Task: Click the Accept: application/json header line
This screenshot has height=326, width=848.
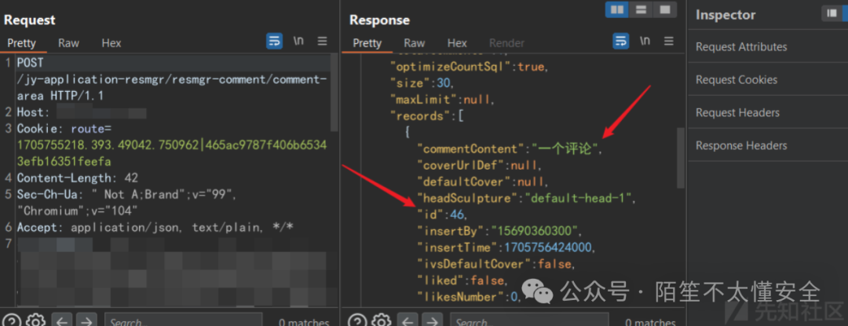Action: (155, 228)
